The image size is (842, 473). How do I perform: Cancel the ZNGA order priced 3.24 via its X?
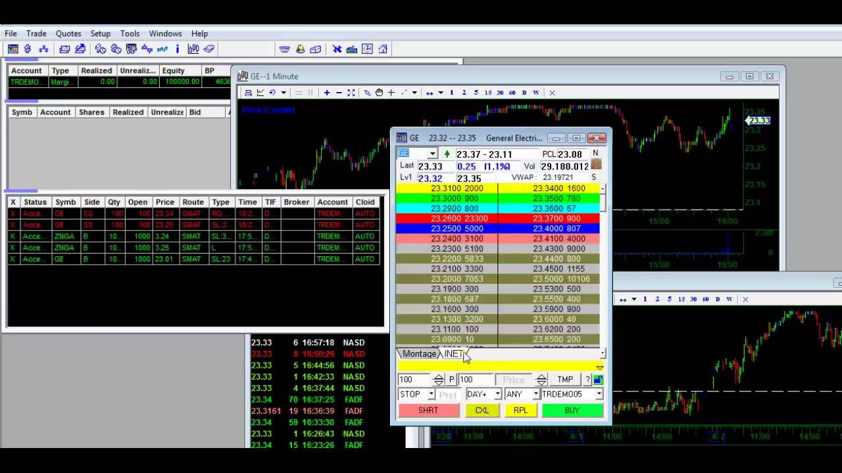[x=12, y=236]
